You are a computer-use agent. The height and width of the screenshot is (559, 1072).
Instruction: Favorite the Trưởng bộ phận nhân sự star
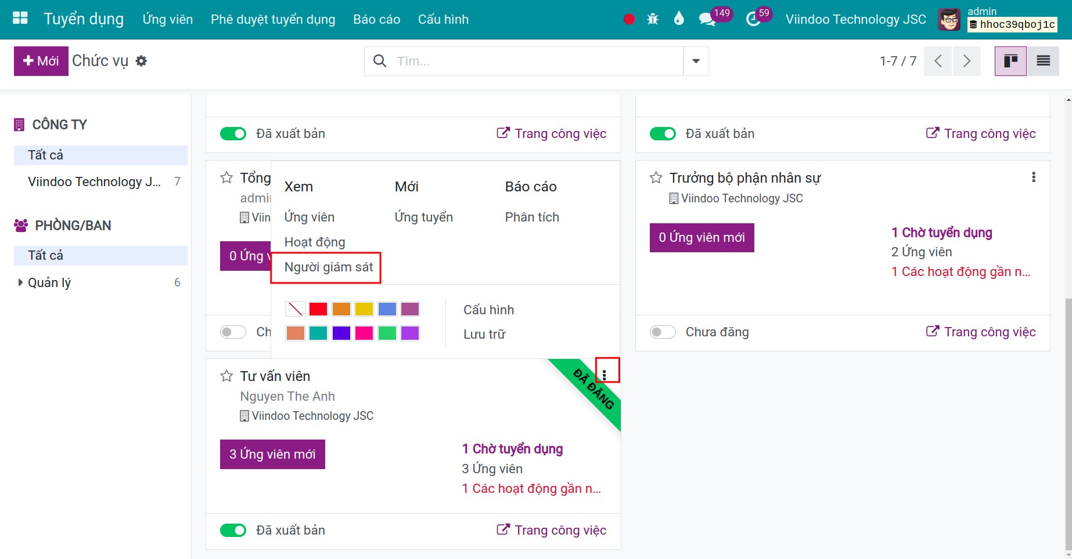[x=656, y=177]
